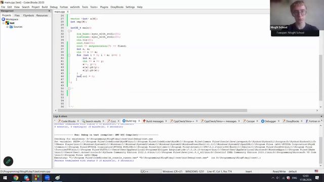This screenshot has width=324, height=182.
Task: Select the main.cpp editor tab
Action: point(60,12)
